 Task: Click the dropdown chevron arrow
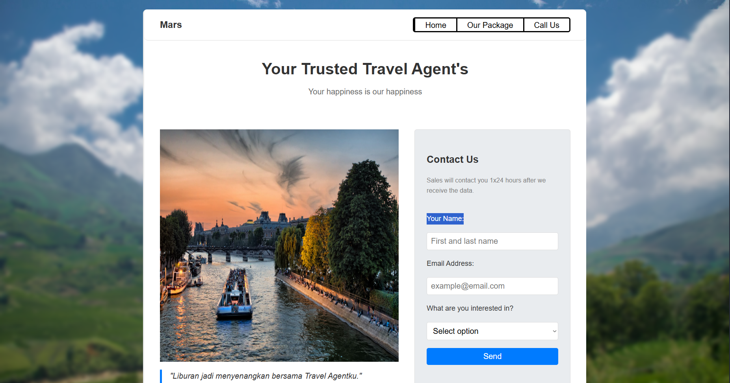coord(554,331)
